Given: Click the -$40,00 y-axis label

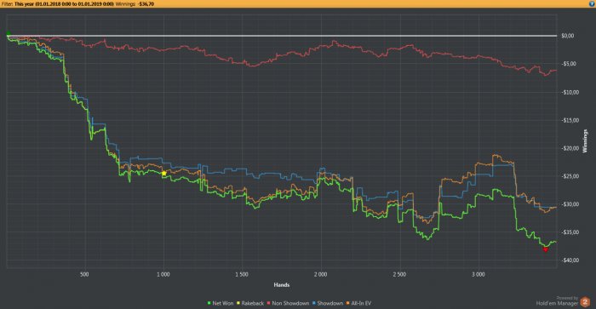Looking at the screenshot, I should [x=570, y=260].
